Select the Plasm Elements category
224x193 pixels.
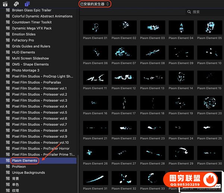25,161
